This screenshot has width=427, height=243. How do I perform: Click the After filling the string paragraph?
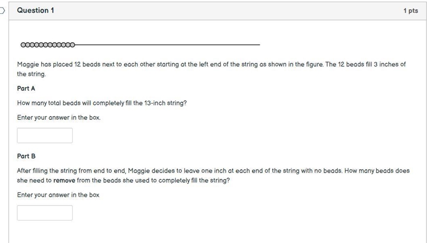(x=213, y=176)
